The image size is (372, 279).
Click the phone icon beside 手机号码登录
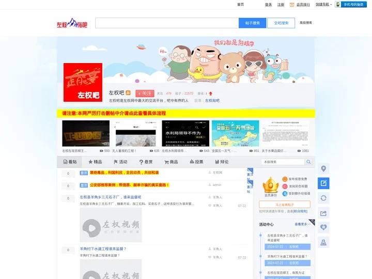[338, 4]
